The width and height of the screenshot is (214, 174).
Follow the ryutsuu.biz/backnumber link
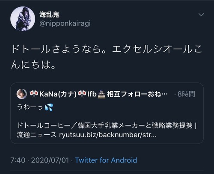click(108, 135)
